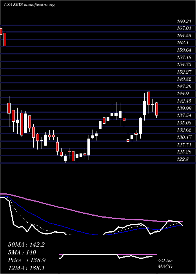
Task: Click the first red candlestick near 167
Action: click(1, 31)
